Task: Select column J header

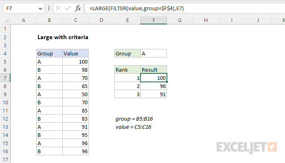Action: [258, 20]
